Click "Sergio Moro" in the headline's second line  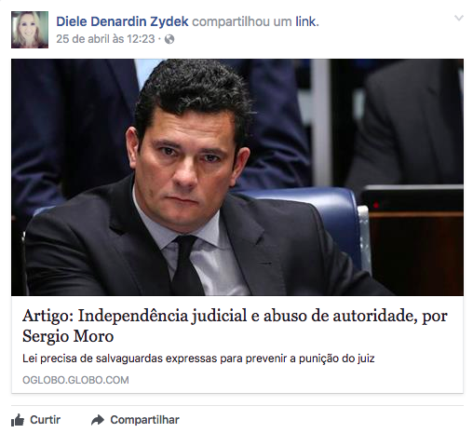tap(68, 336)
